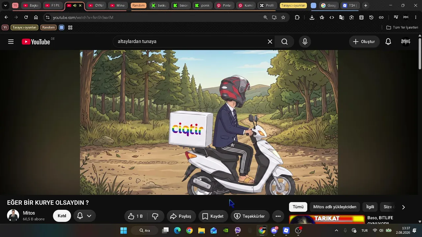Save the video with Kaydet
This screenshot has width=422, height=237.
pos(213,216)
